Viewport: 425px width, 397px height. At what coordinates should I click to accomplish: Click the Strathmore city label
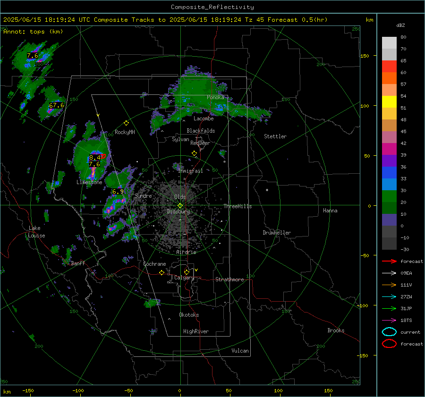point(229,279)
